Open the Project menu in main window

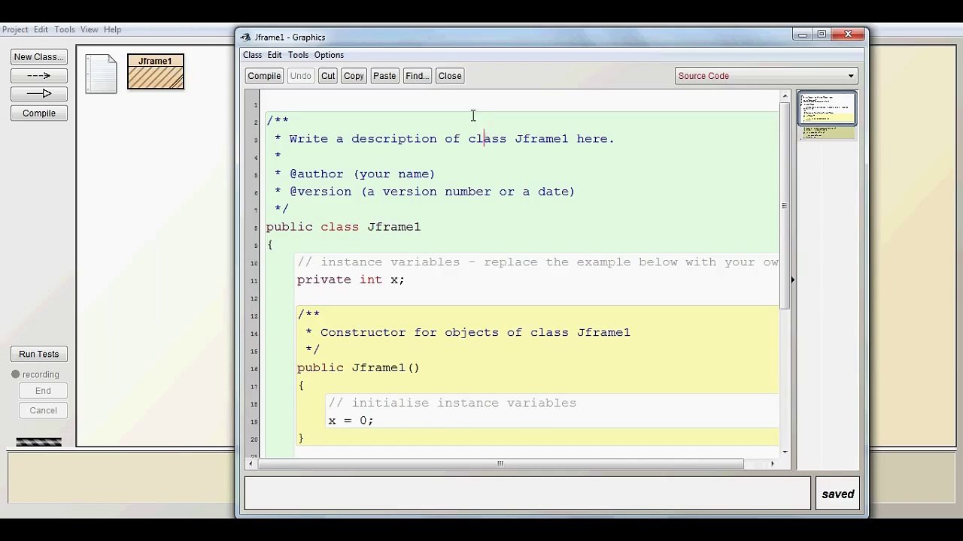pos(14,29)
